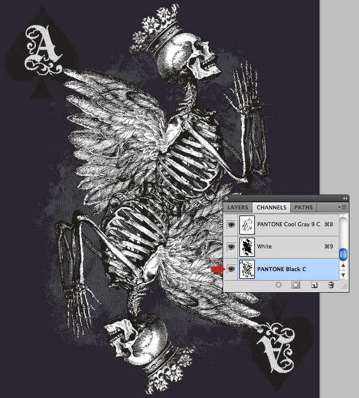The height and width of the screenshot is (398, 359).
Task: Click the PANTONE Cool Gray 9 C thumbnail
Action: coord(247,225)
